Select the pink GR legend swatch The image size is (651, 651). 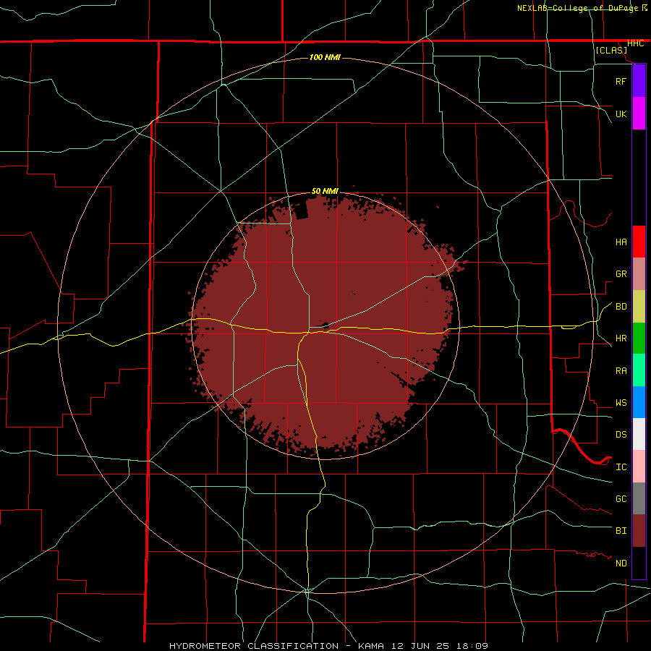tap(639, 274)
